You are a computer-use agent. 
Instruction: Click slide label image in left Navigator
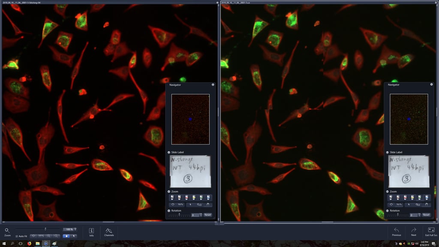pyautogui.click(x=190, y=172)
